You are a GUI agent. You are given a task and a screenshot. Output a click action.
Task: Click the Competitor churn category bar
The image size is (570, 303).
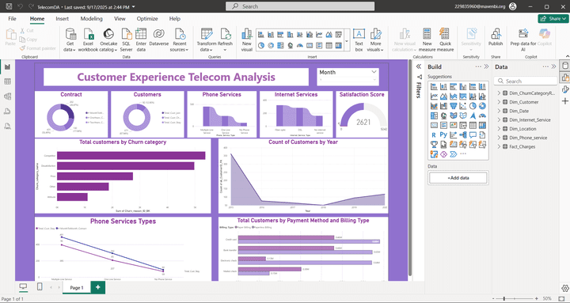point(131,156)
